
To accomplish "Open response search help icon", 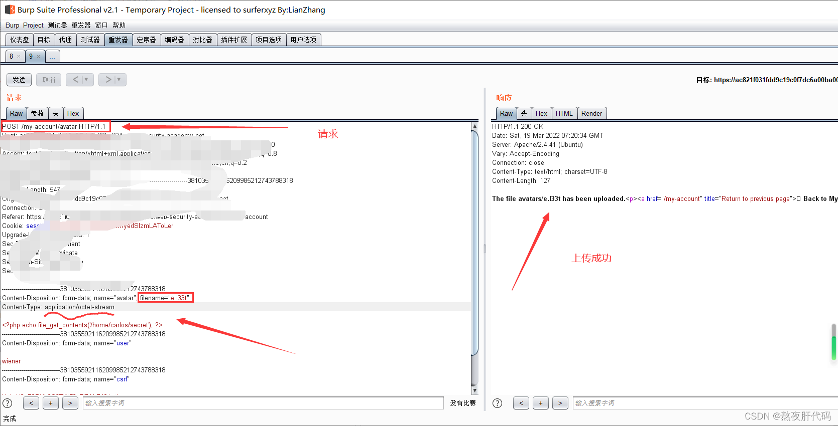I will [498, 403].
